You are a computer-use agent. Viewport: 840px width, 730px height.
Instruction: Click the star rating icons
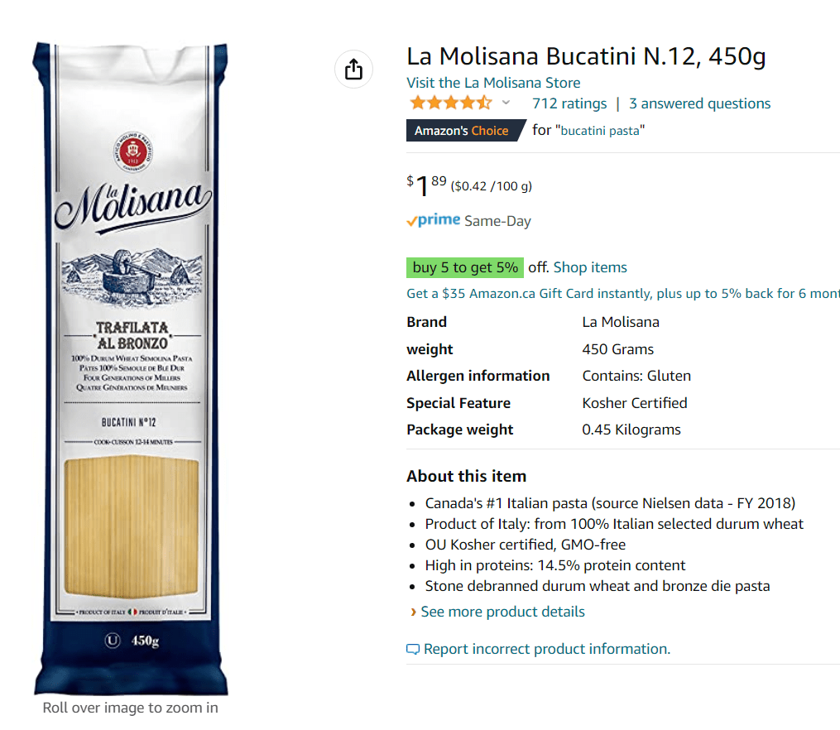coord(450,103)
